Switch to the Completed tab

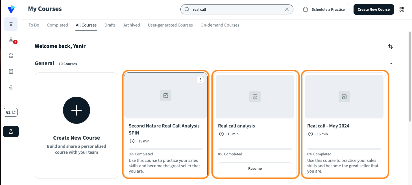coord(58,25)
